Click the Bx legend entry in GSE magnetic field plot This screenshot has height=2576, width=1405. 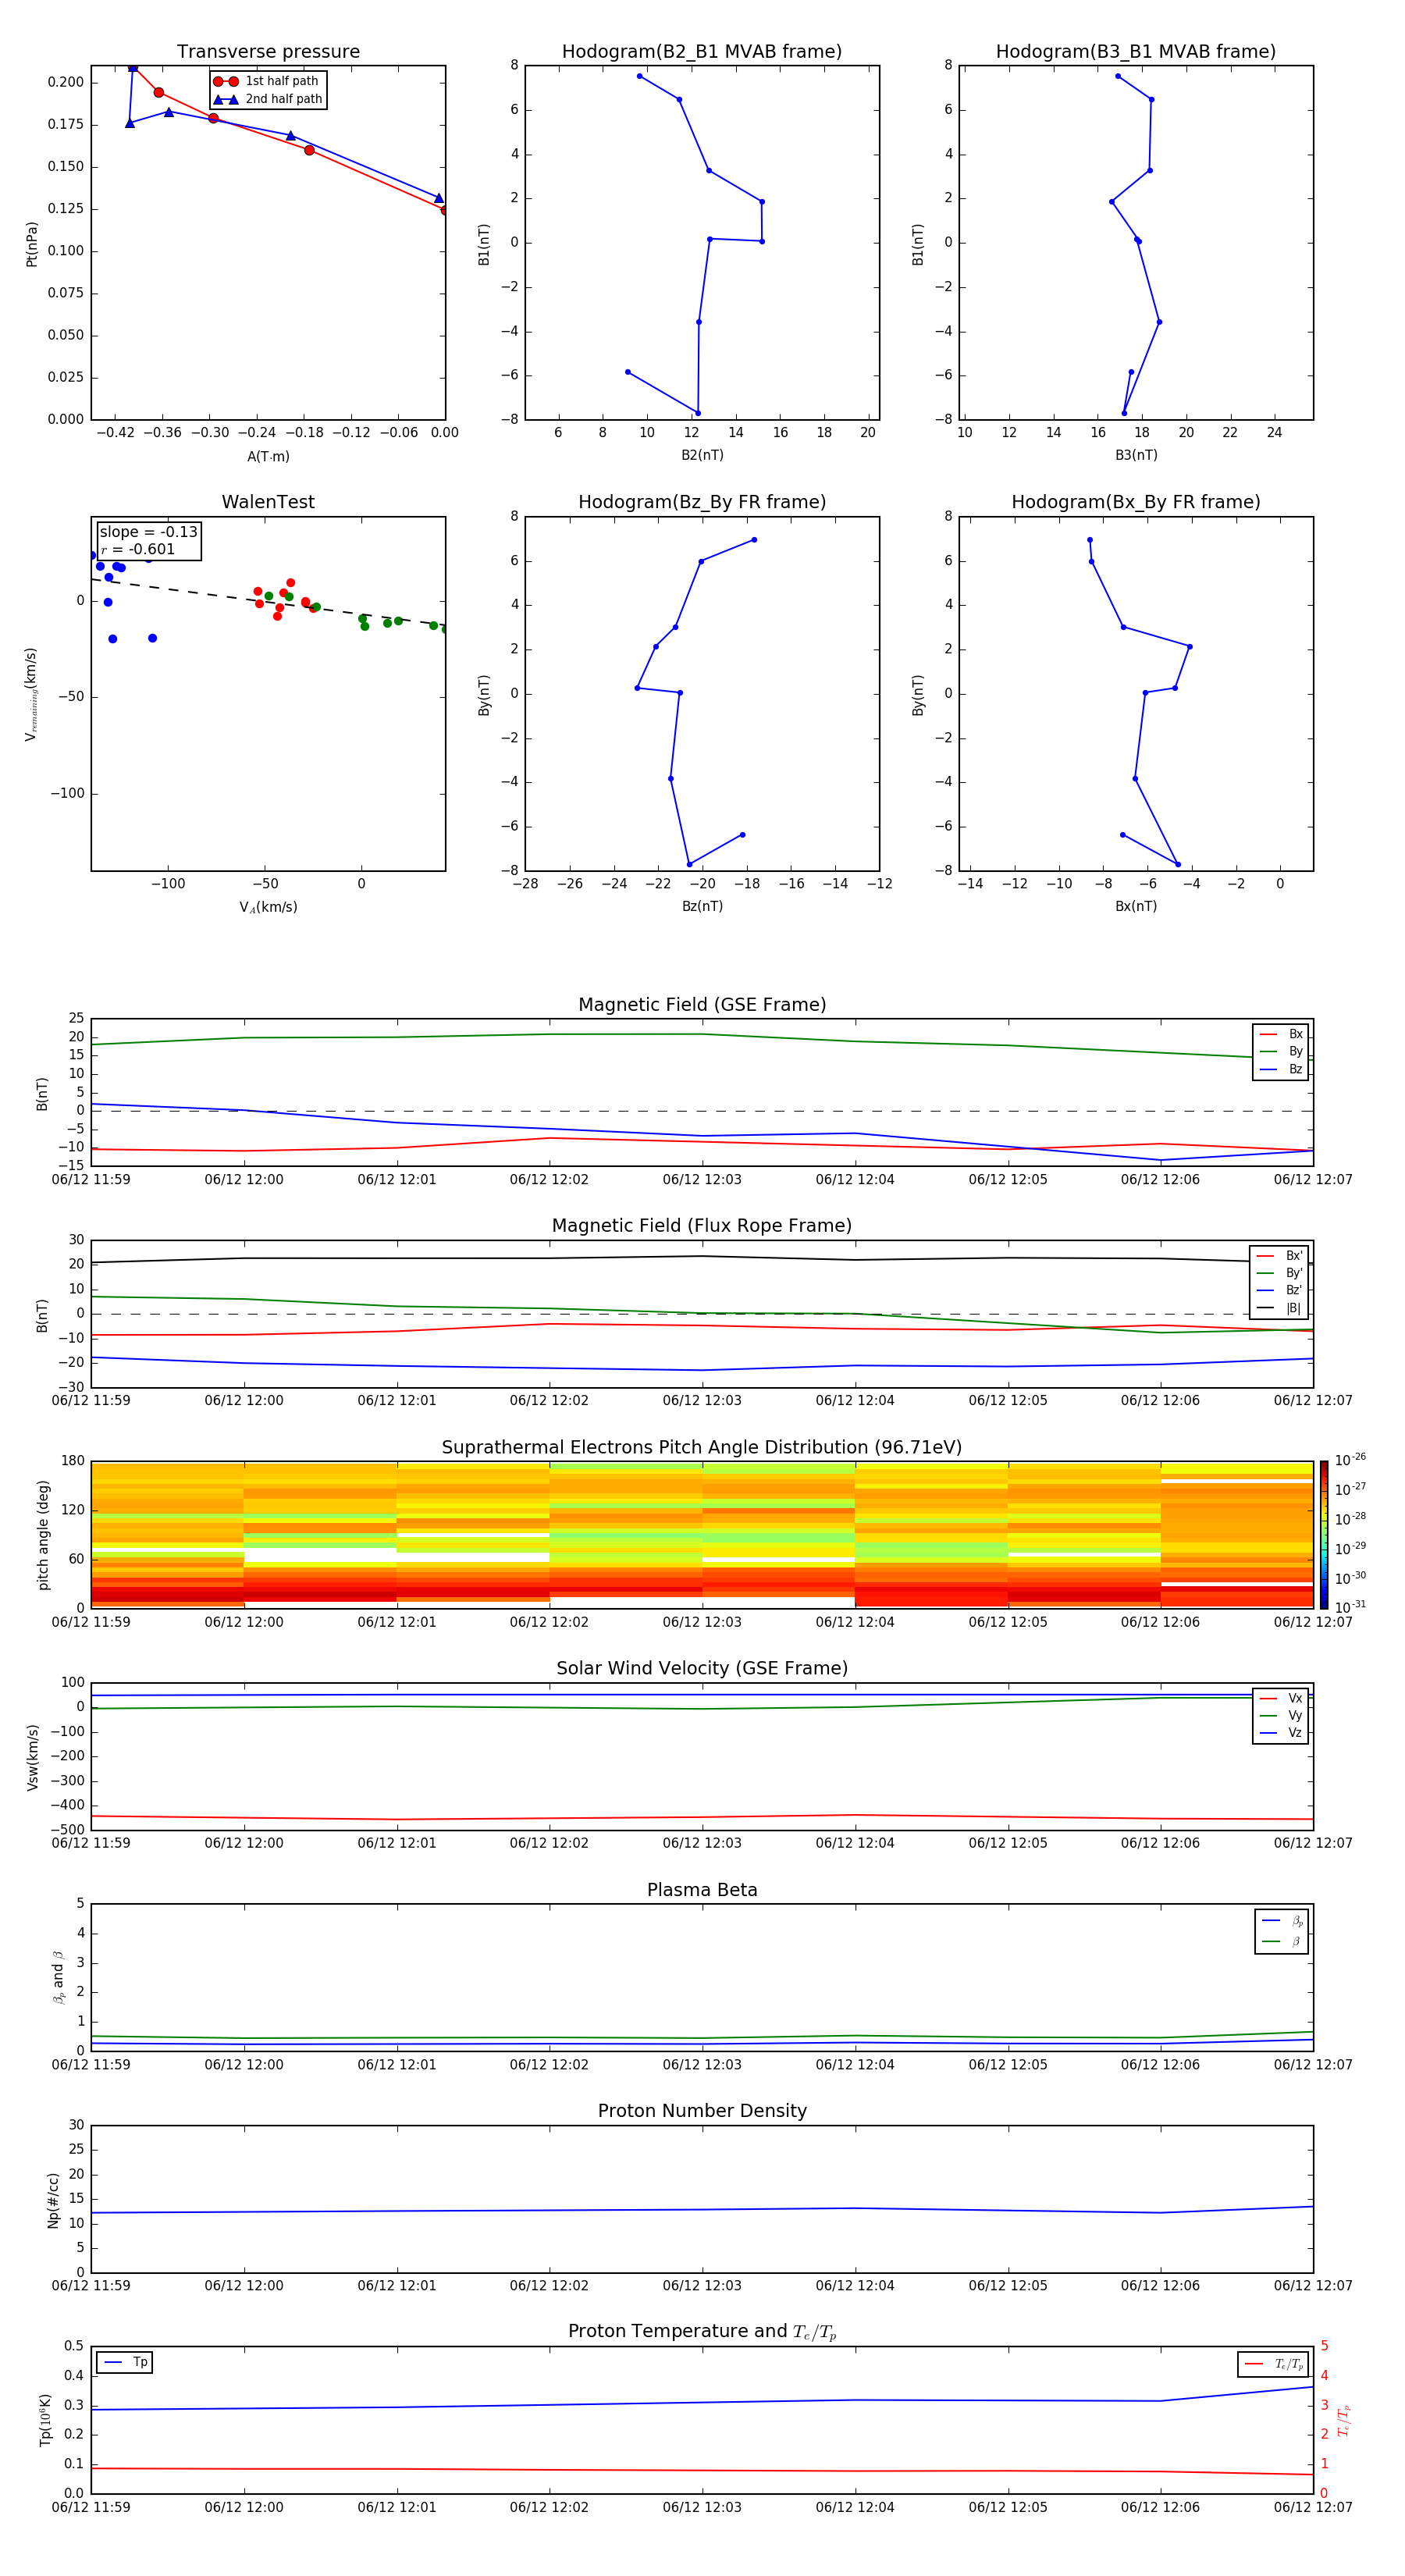(x=1281, y=1034)
